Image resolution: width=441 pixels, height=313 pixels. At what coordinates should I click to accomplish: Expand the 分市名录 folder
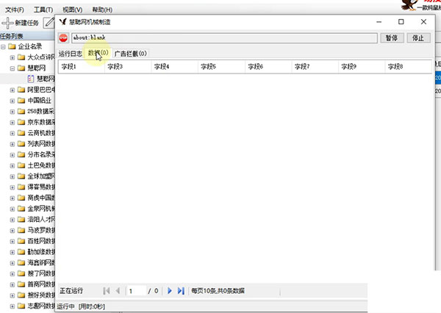tap(12, 155)
